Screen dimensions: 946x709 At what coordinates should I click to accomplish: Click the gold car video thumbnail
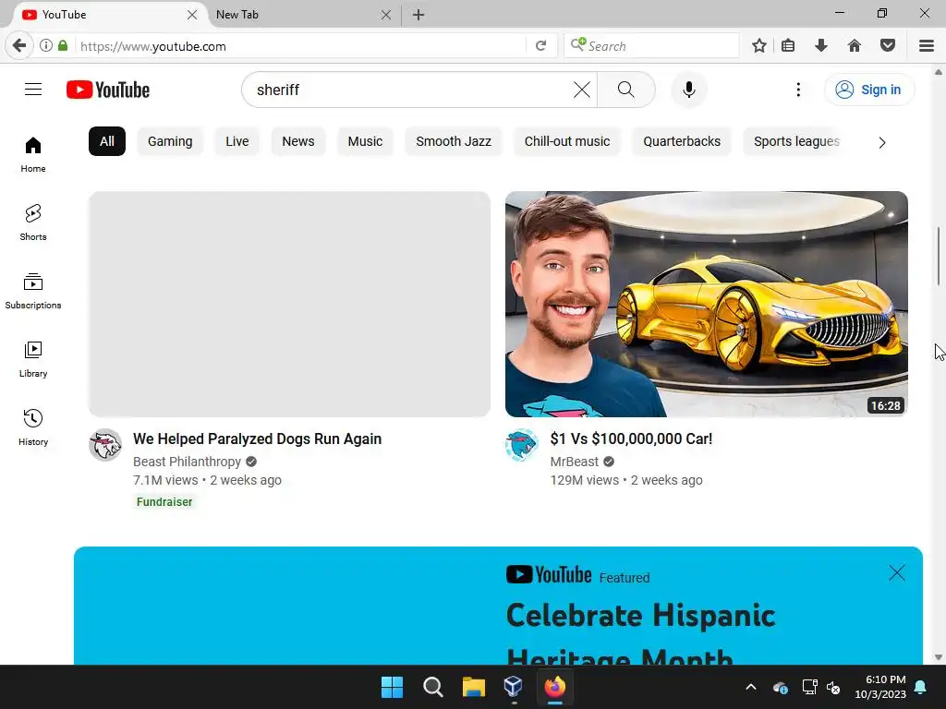point(707,304)
